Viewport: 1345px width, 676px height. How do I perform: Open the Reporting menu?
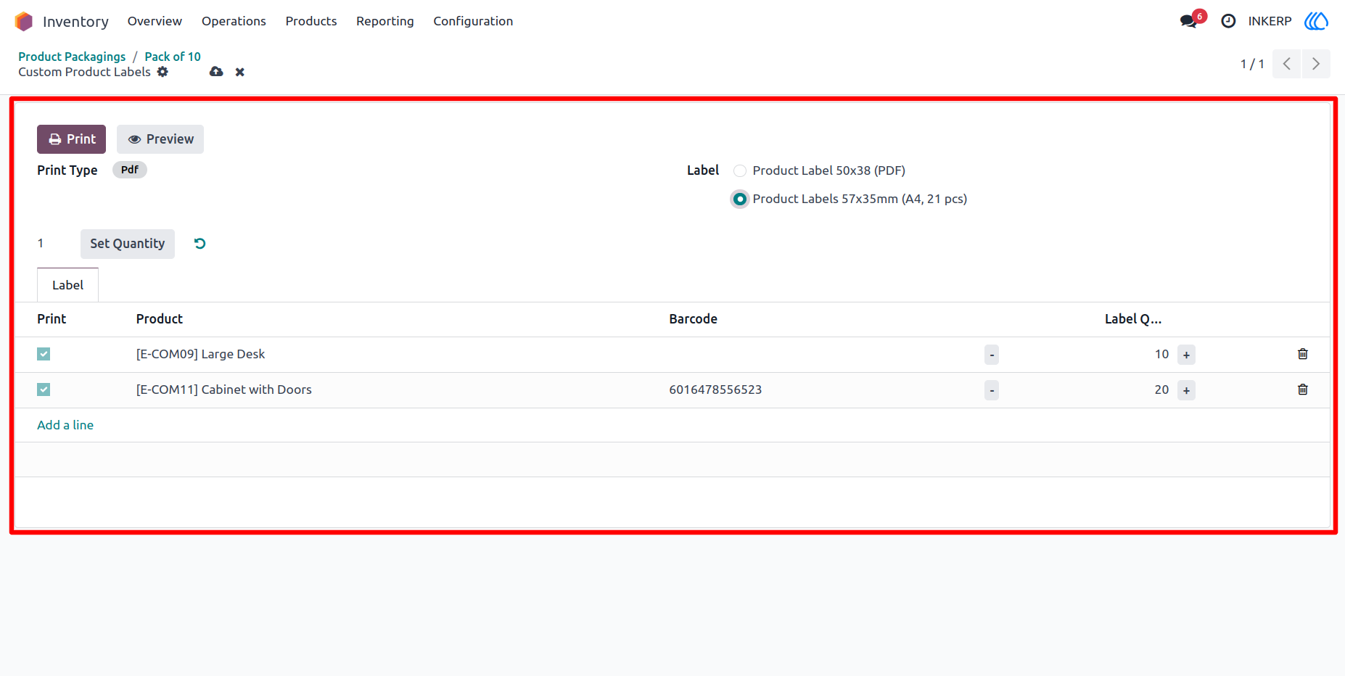(385, 21)
